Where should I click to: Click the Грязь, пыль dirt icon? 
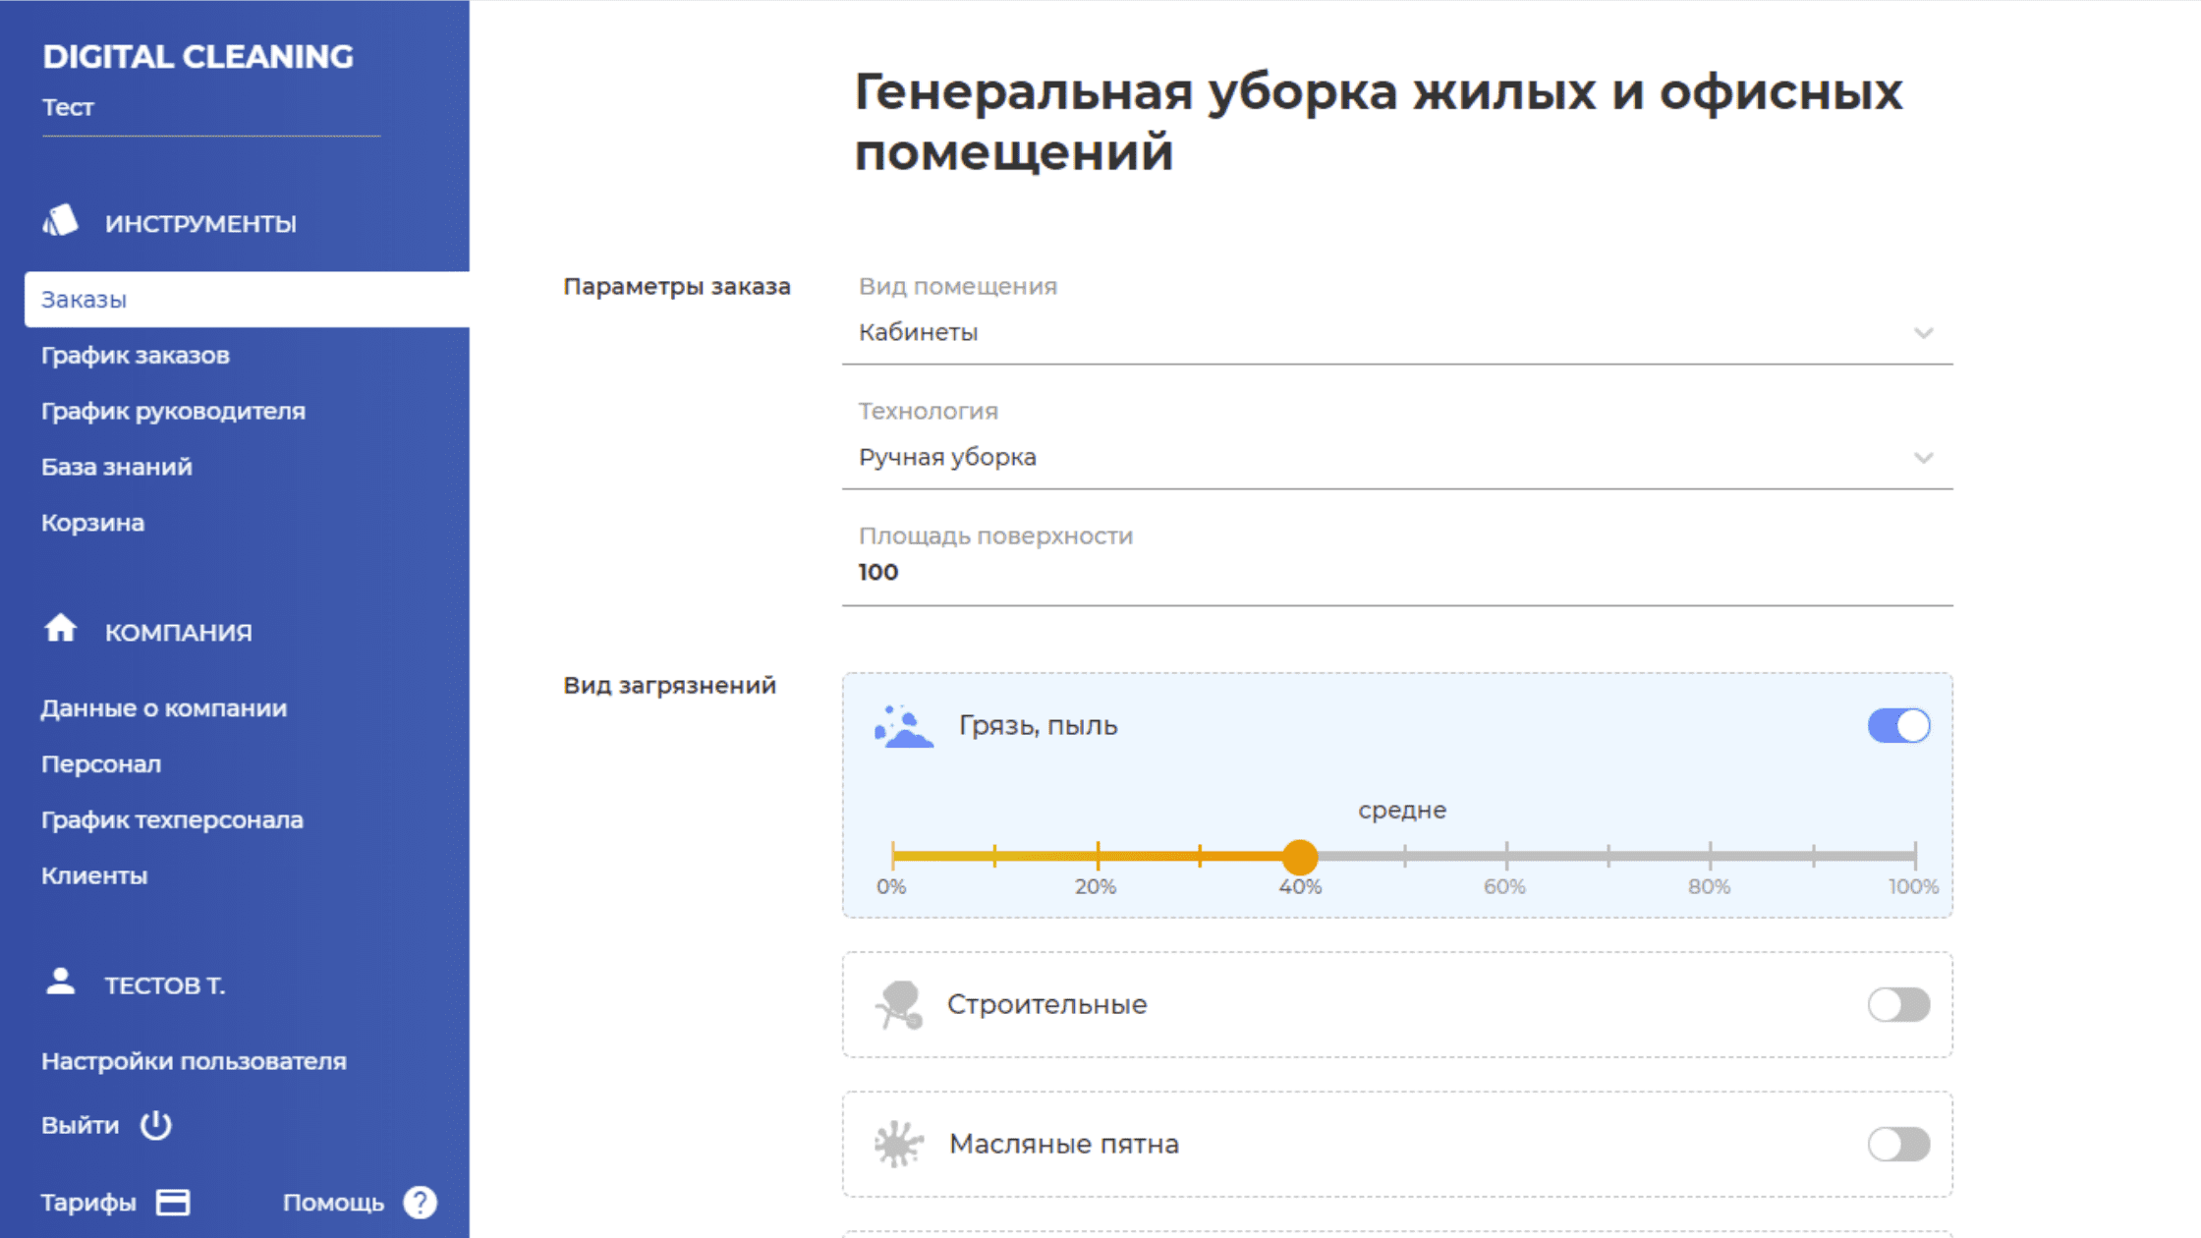pos(902,727)
